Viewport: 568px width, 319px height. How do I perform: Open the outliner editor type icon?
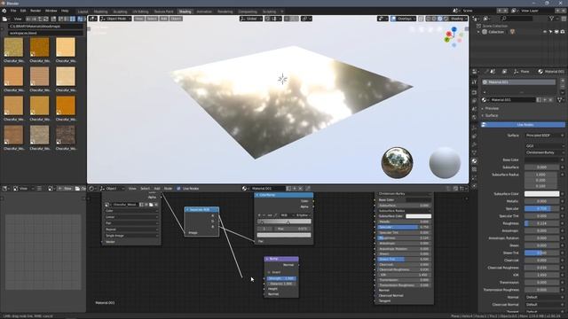coord(475,19)
